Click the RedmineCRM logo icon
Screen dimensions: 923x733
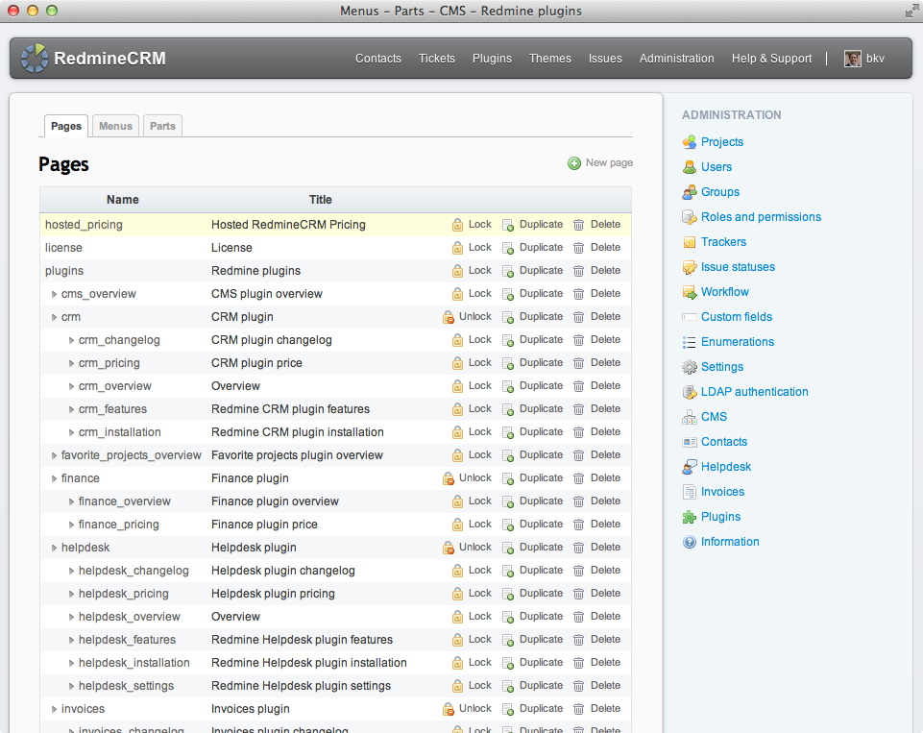35,58
